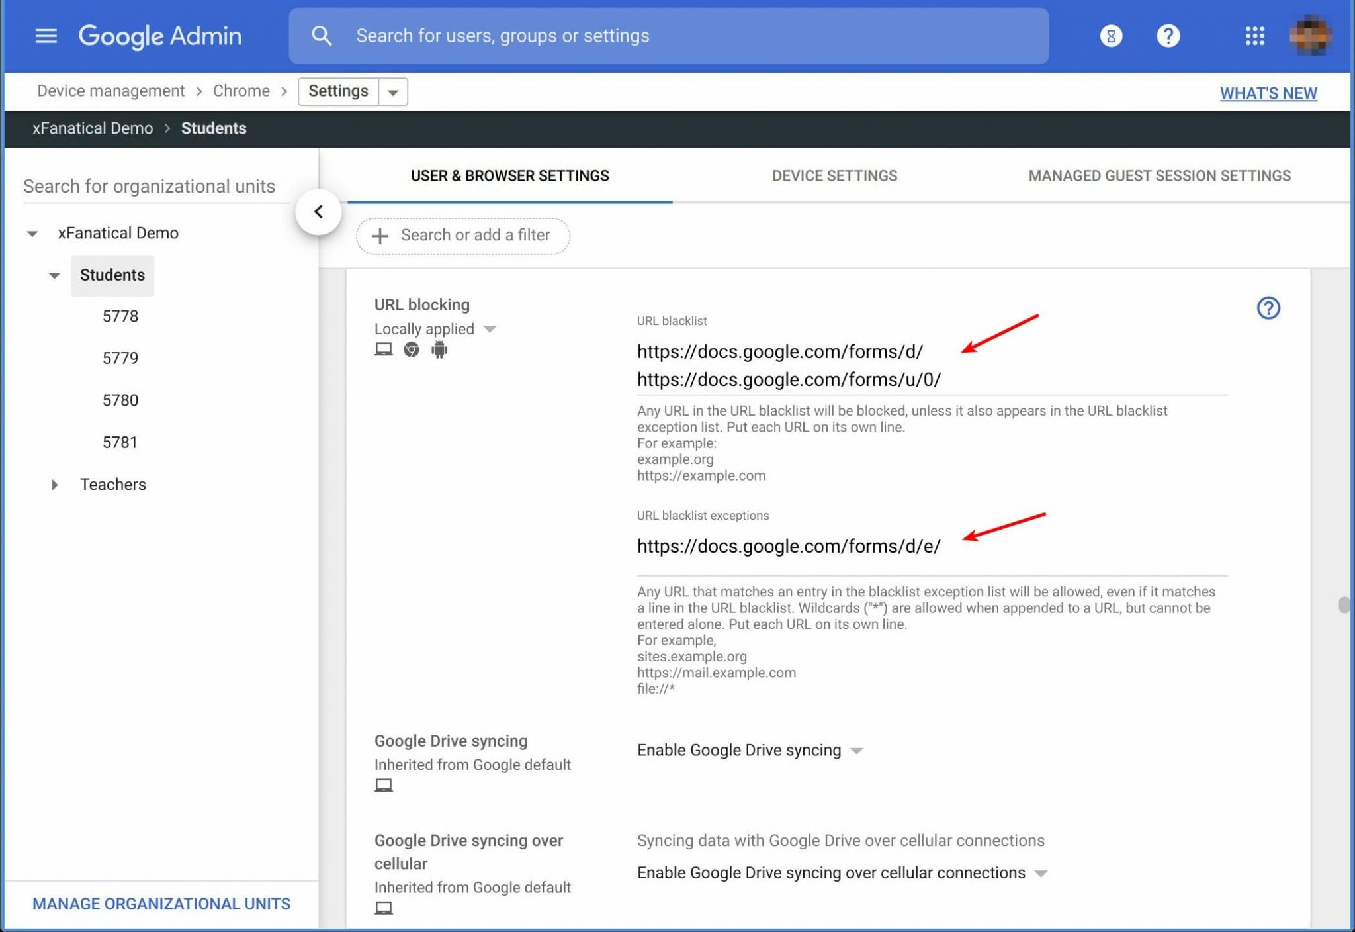The height and width of the screenshot is (932, 1355).
Task: Click xFanatical Demo in the dark path bar
Action: (x=93, y=128)
